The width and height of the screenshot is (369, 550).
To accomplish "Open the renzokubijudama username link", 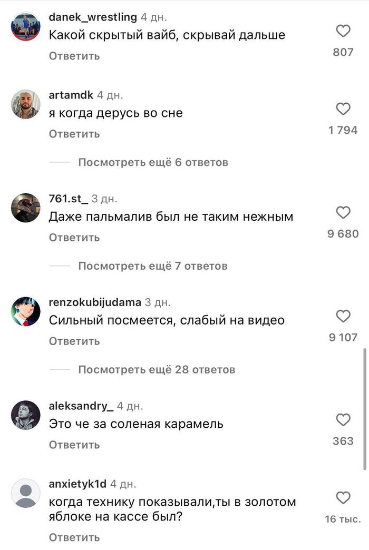I will click(x=95, y=302).
